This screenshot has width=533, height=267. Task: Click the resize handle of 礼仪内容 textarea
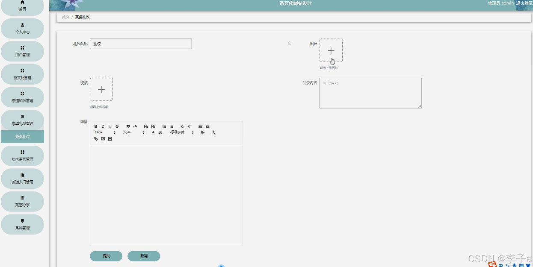click(420, 106)
